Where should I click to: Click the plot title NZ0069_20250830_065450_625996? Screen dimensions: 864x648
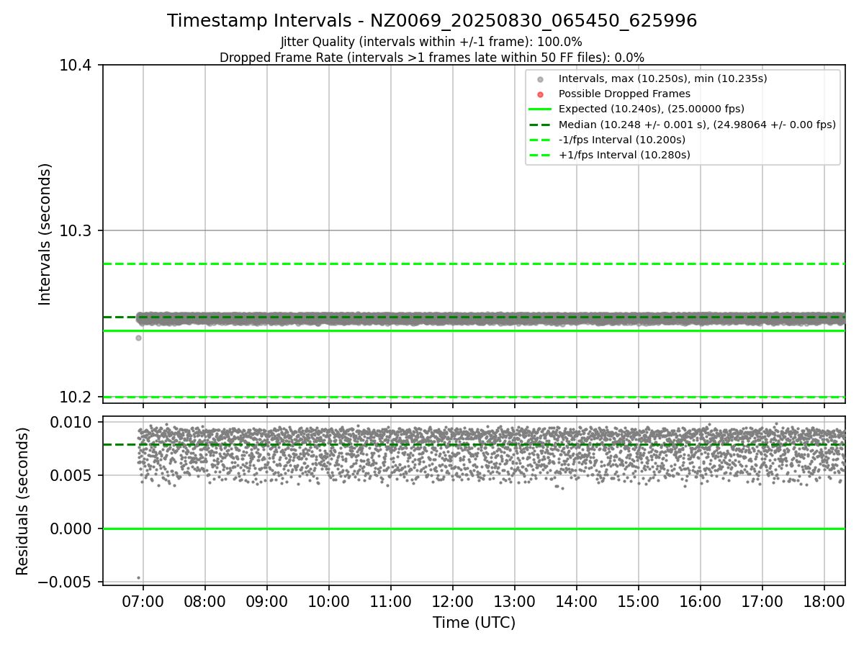[534, 21]
